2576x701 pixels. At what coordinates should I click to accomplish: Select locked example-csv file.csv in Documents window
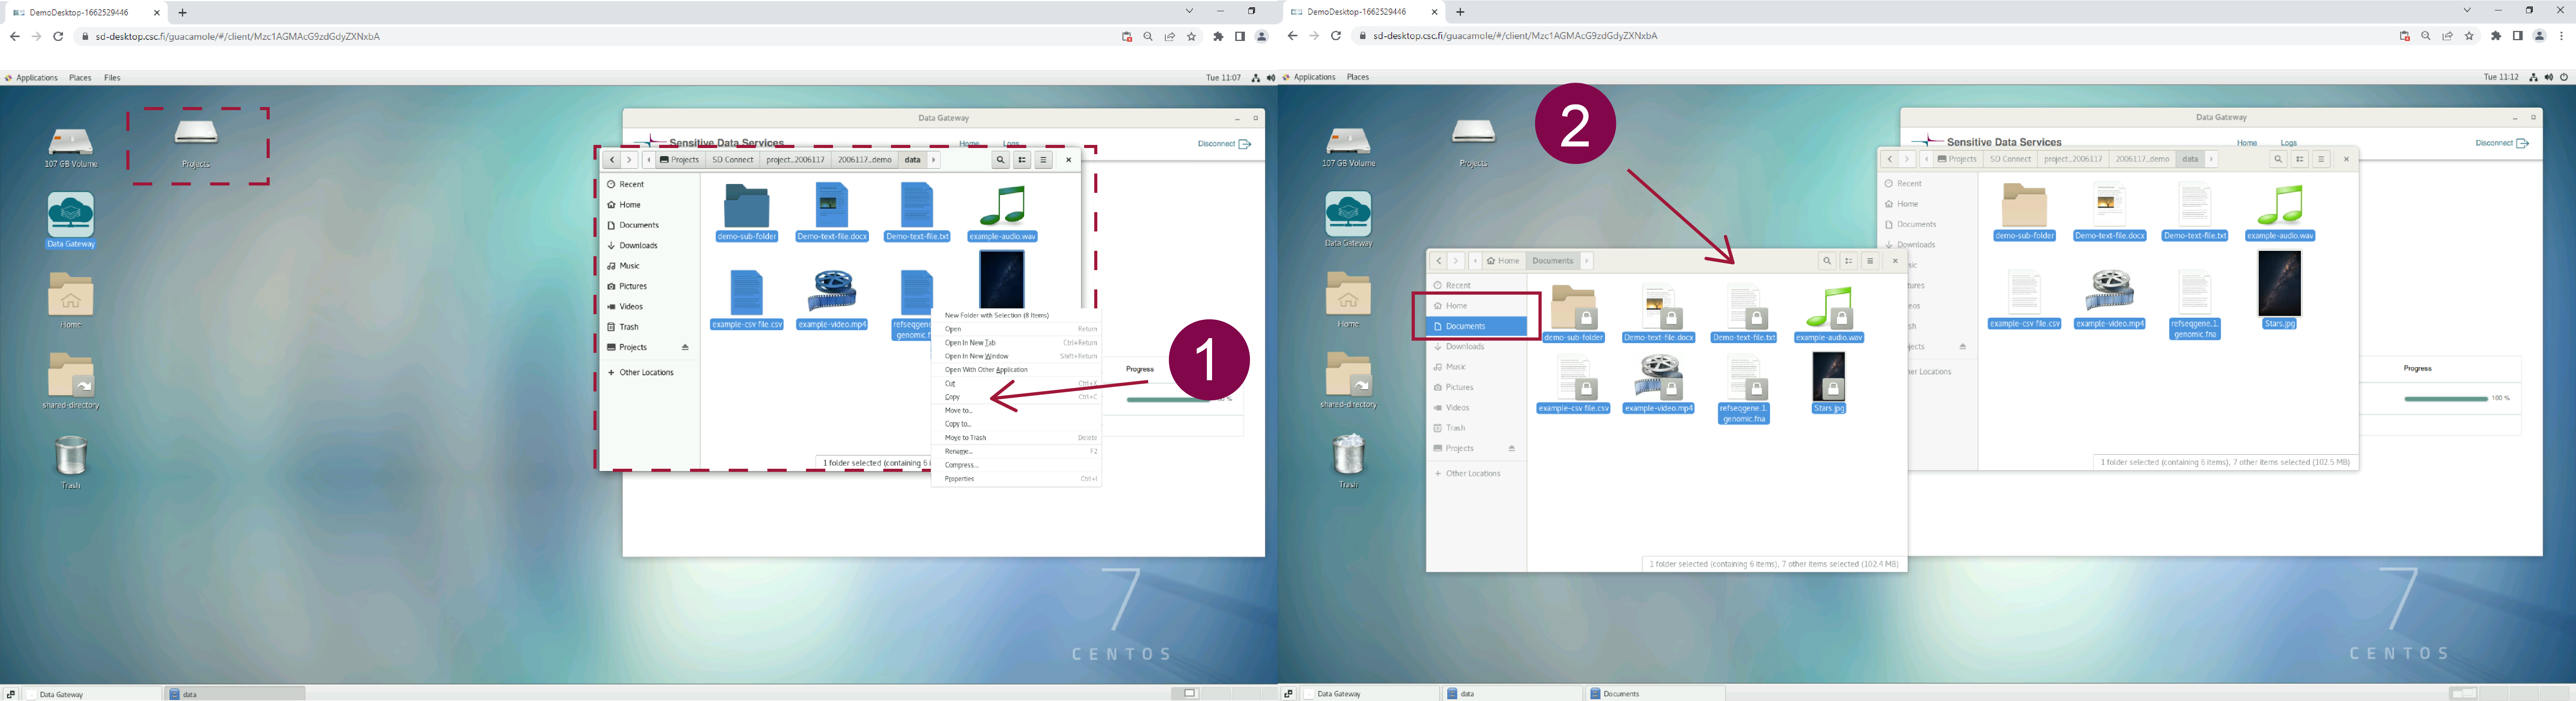point(1574,385)
